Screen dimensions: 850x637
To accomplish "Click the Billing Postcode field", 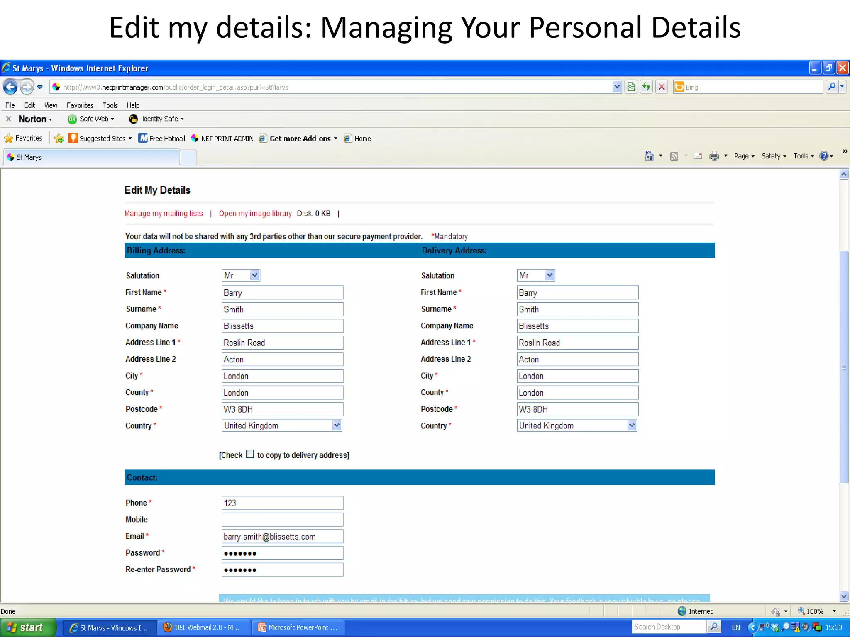I will point(283,409).
